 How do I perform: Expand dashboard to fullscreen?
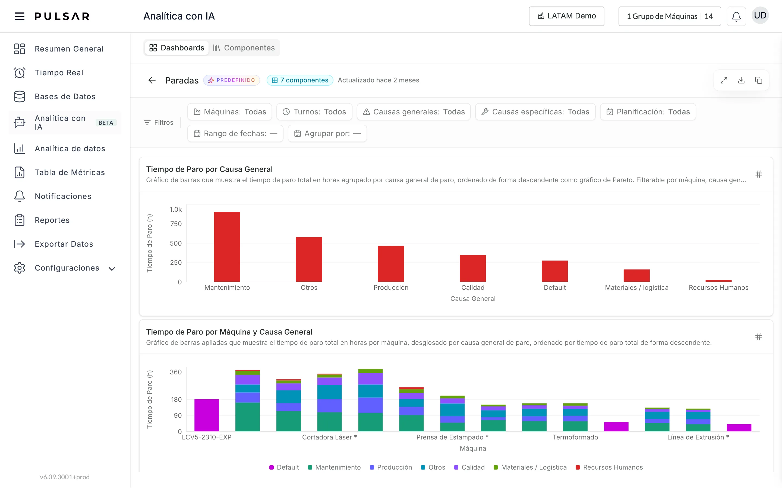click(724, 80)
